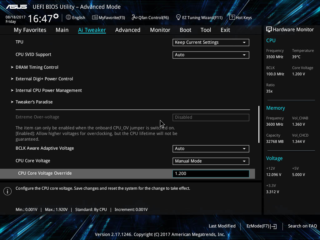Click the Memory section heading
Image resolution: width=320 pixels, height=240 pixels.
276,108
